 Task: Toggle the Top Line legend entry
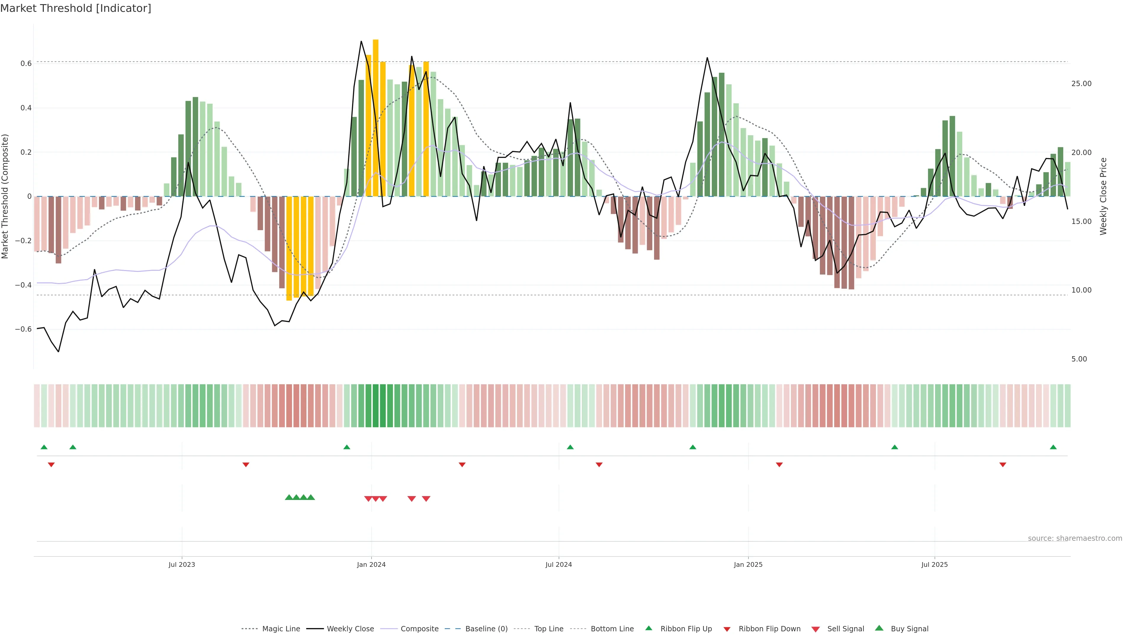[x=549, y=629]
